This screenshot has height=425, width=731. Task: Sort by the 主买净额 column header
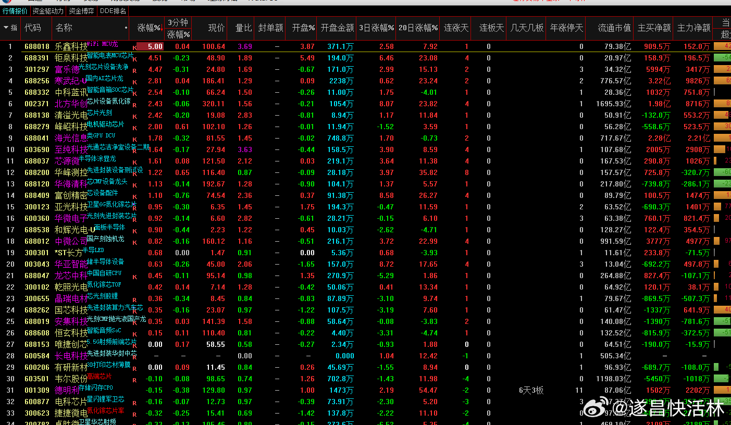point(654,28)
